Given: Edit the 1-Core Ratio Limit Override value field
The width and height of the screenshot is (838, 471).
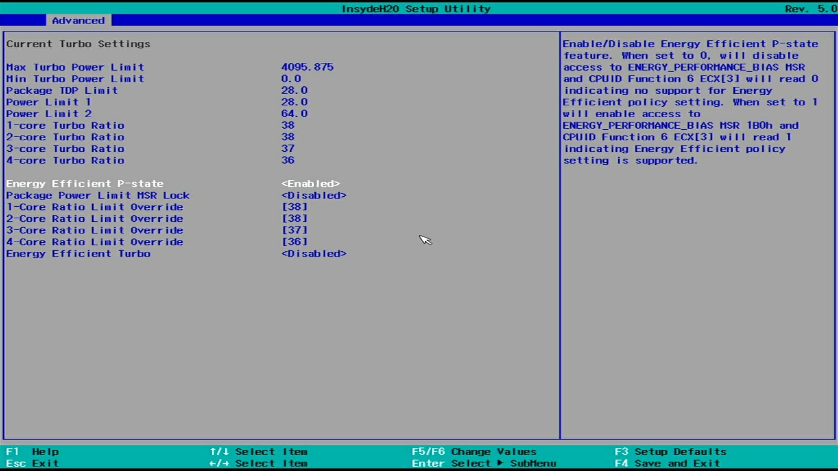Looking at the screenshot, I should [294, 207].
